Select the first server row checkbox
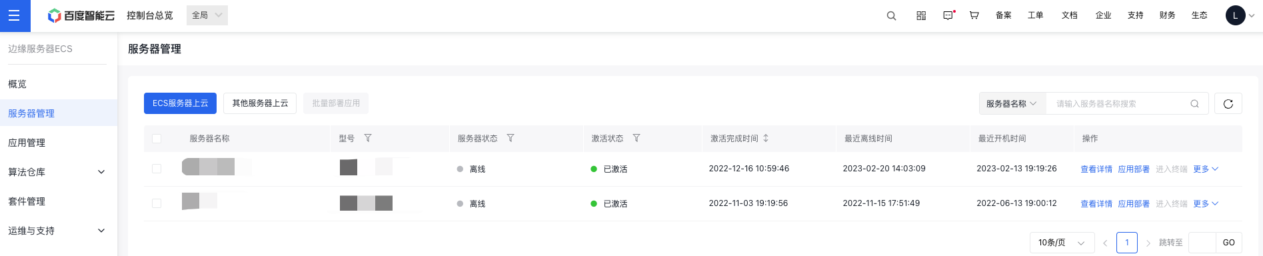Viewport: 1263px width, 256px height. 157,169
